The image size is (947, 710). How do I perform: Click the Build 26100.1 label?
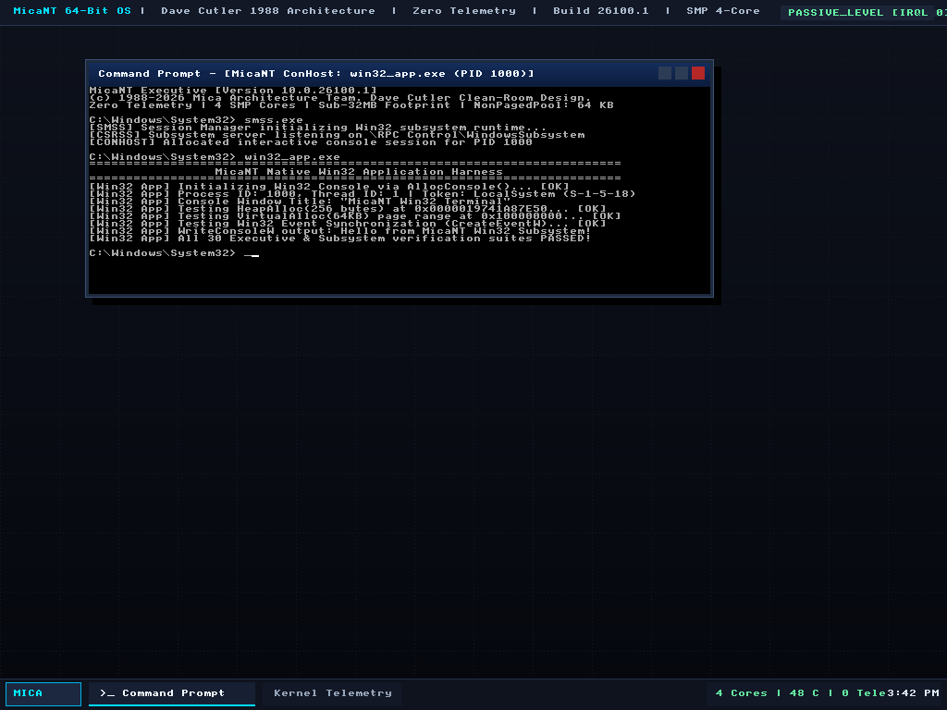click(x=601, y=11)
